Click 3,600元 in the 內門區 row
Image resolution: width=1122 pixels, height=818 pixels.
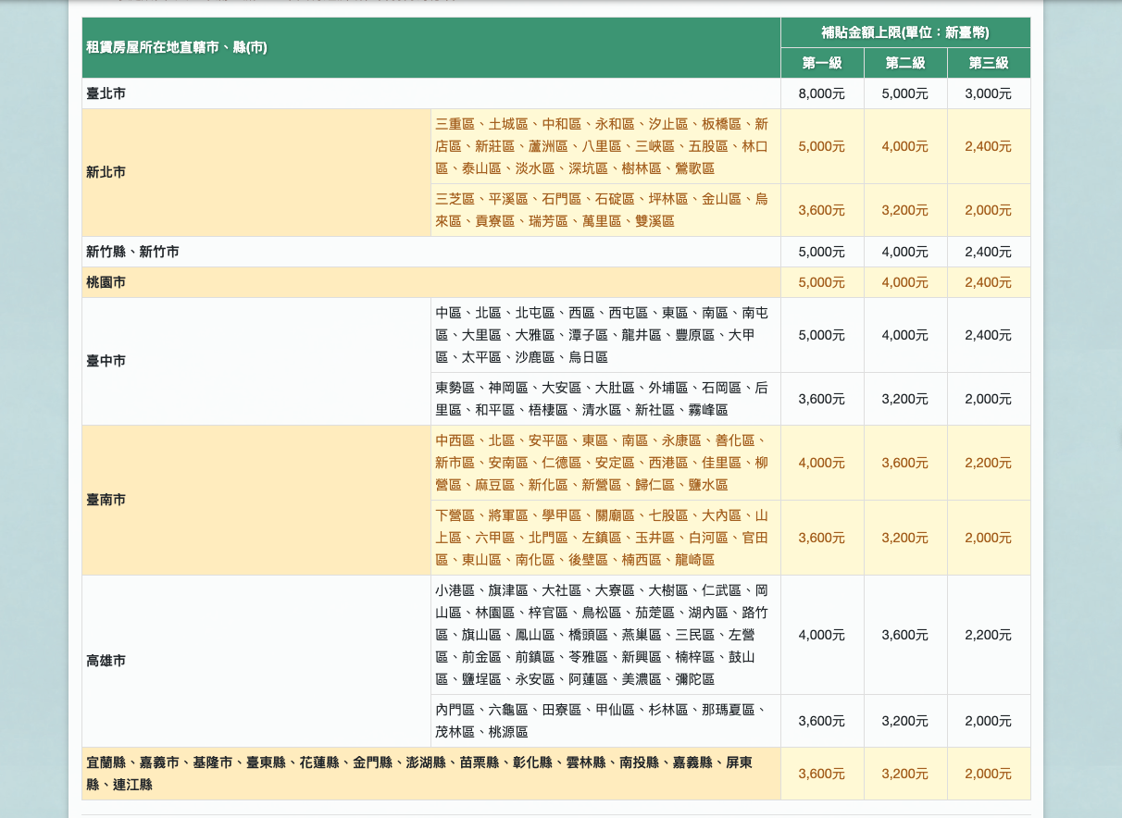[x=822, y=721]
